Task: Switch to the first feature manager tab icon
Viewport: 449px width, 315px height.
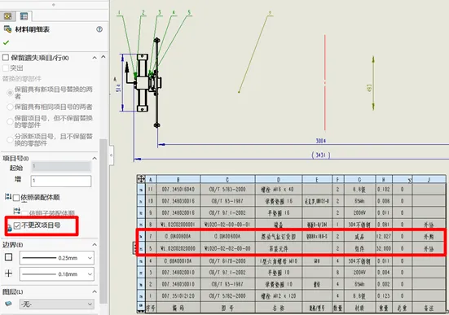Action: 7,16
